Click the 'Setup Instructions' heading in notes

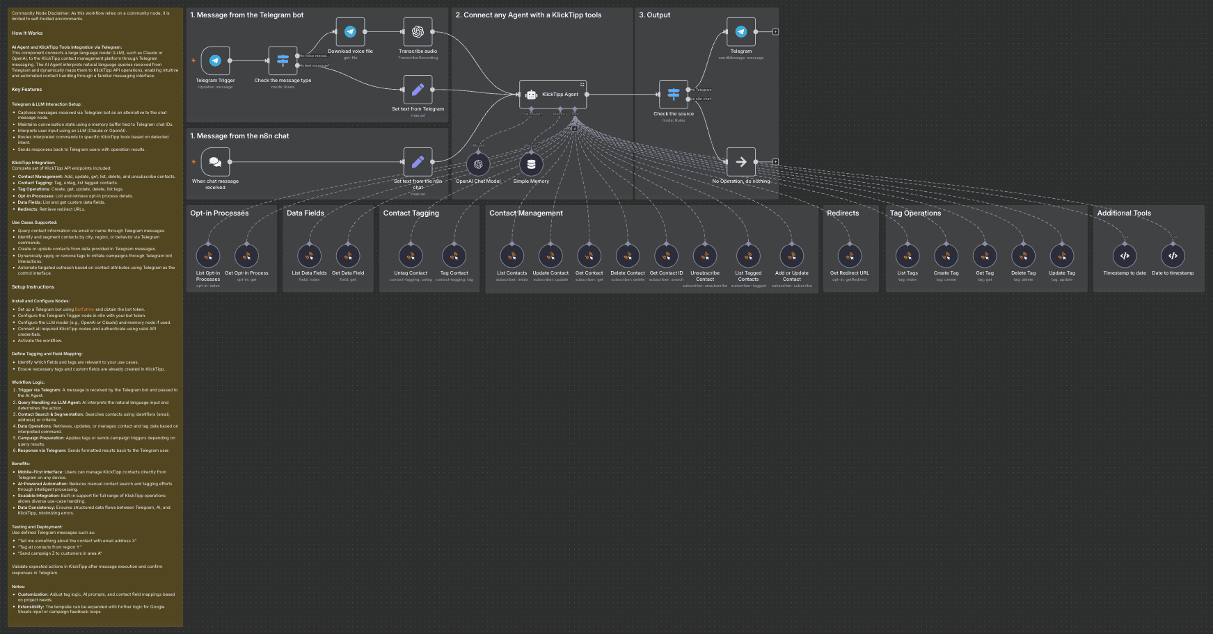point(33,287)
